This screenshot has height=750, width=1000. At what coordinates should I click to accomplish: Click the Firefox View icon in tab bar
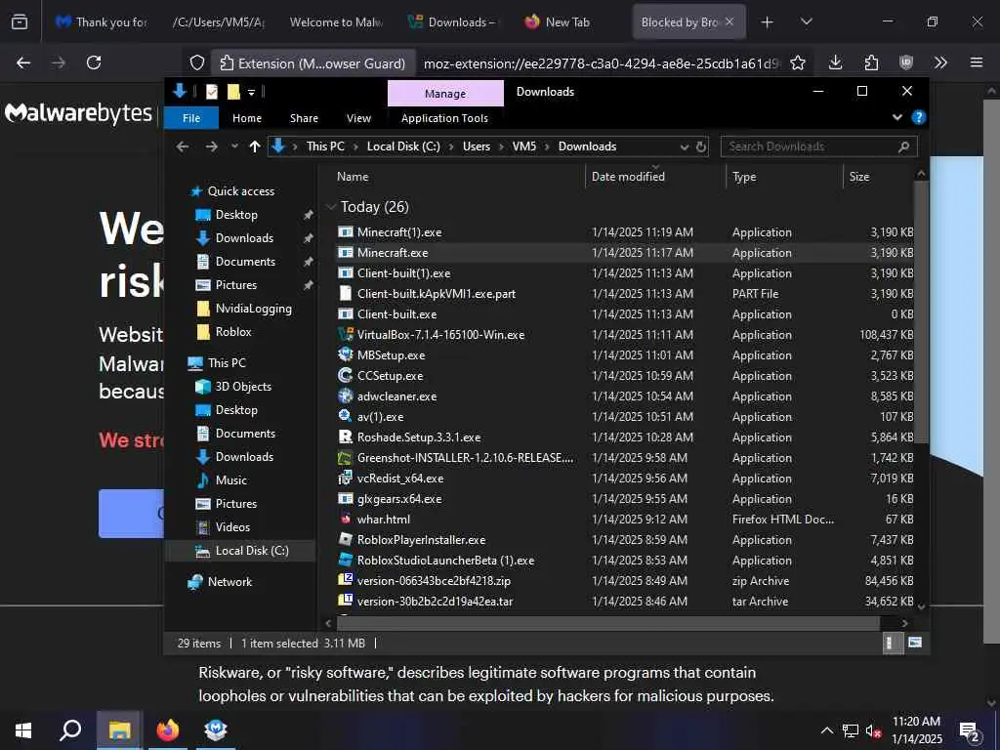coord(20,21)
